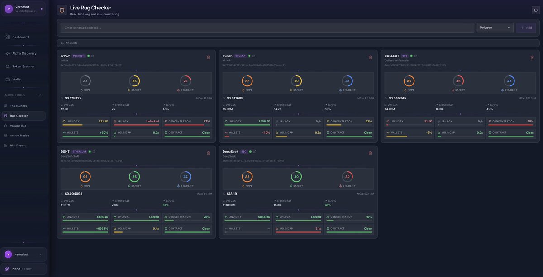Open the Token Scanner page

tap(24, 66)
